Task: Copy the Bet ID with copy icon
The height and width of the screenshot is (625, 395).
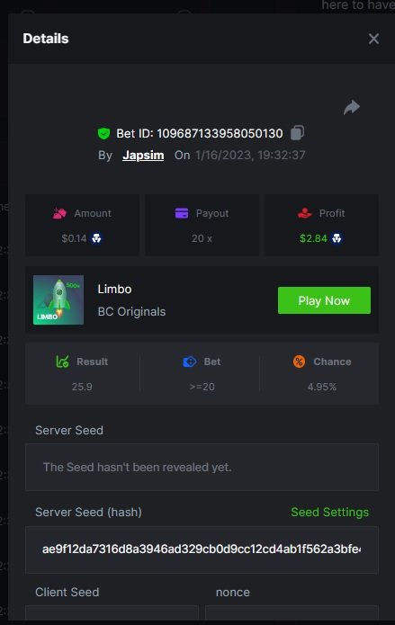Action: 297,133
